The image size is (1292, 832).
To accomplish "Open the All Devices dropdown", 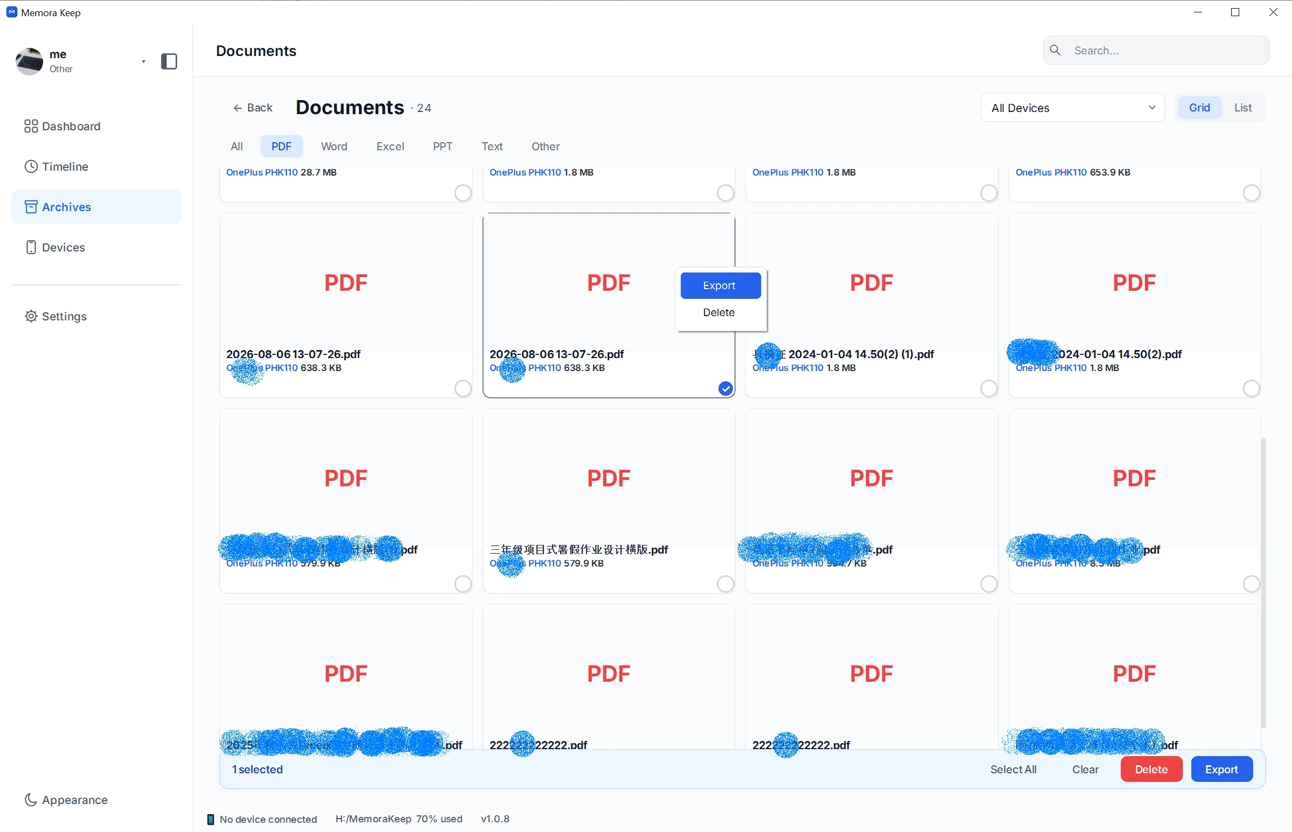I will pos(1073,108).
